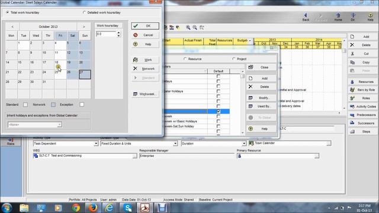Check Default for week w/ Basic Holidays calendar
The width and height of the screenshot is (379, 213).
click(219, 121)
